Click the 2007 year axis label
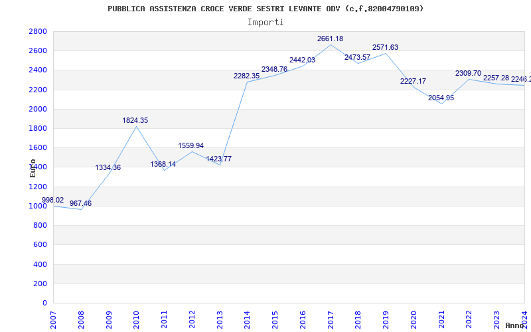The height and width of the screenshot is (332, 531). [53, 320]
